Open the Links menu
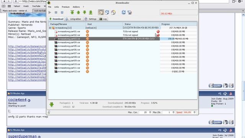The image size is (245, 138). (56, 7)
